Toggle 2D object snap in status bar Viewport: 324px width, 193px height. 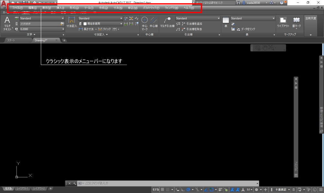(212, 190)
